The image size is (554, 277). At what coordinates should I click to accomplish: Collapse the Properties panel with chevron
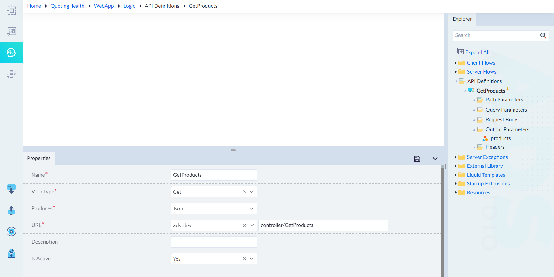(x=435, y=159)
